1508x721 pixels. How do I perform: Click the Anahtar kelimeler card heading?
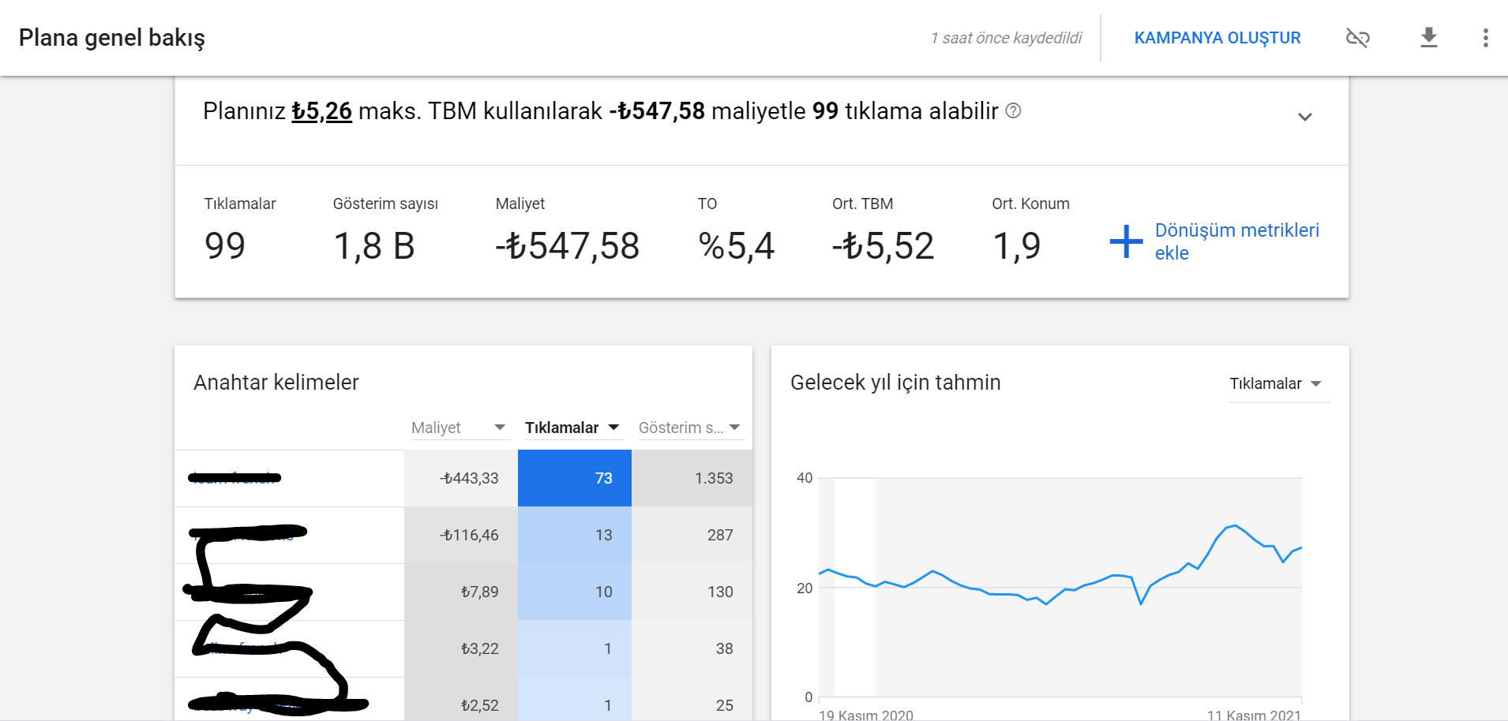click(276, 383)
